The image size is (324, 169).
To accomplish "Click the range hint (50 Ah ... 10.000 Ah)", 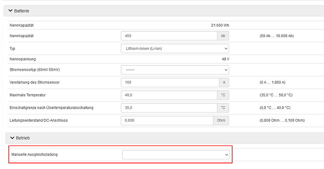I will coord(277,36).
